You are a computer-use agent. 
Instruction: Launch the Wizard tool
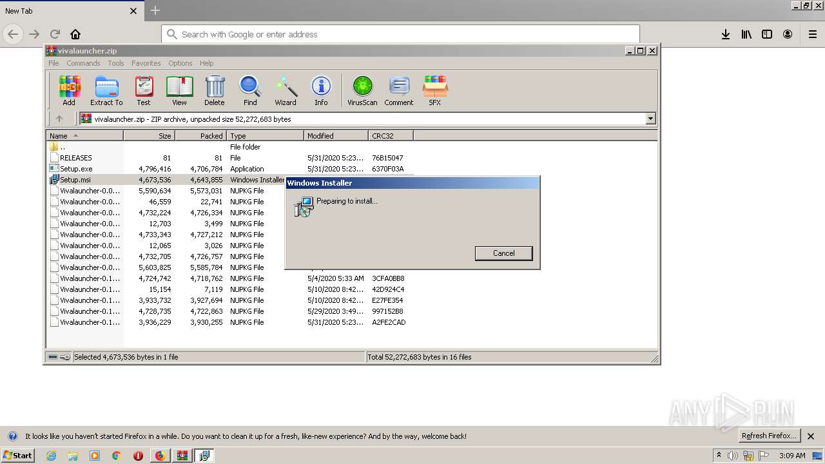tap(286, 90)
